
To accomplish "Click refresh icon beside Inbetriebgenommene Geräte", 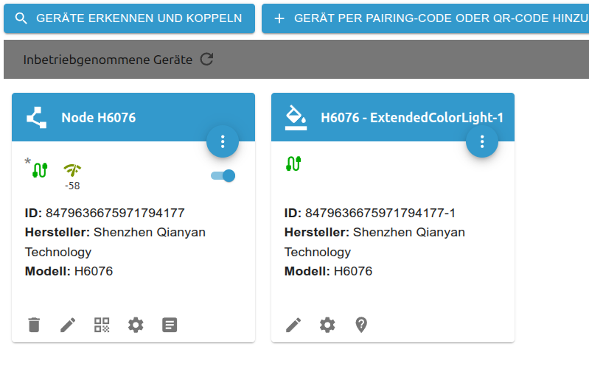I will (206, 60).
